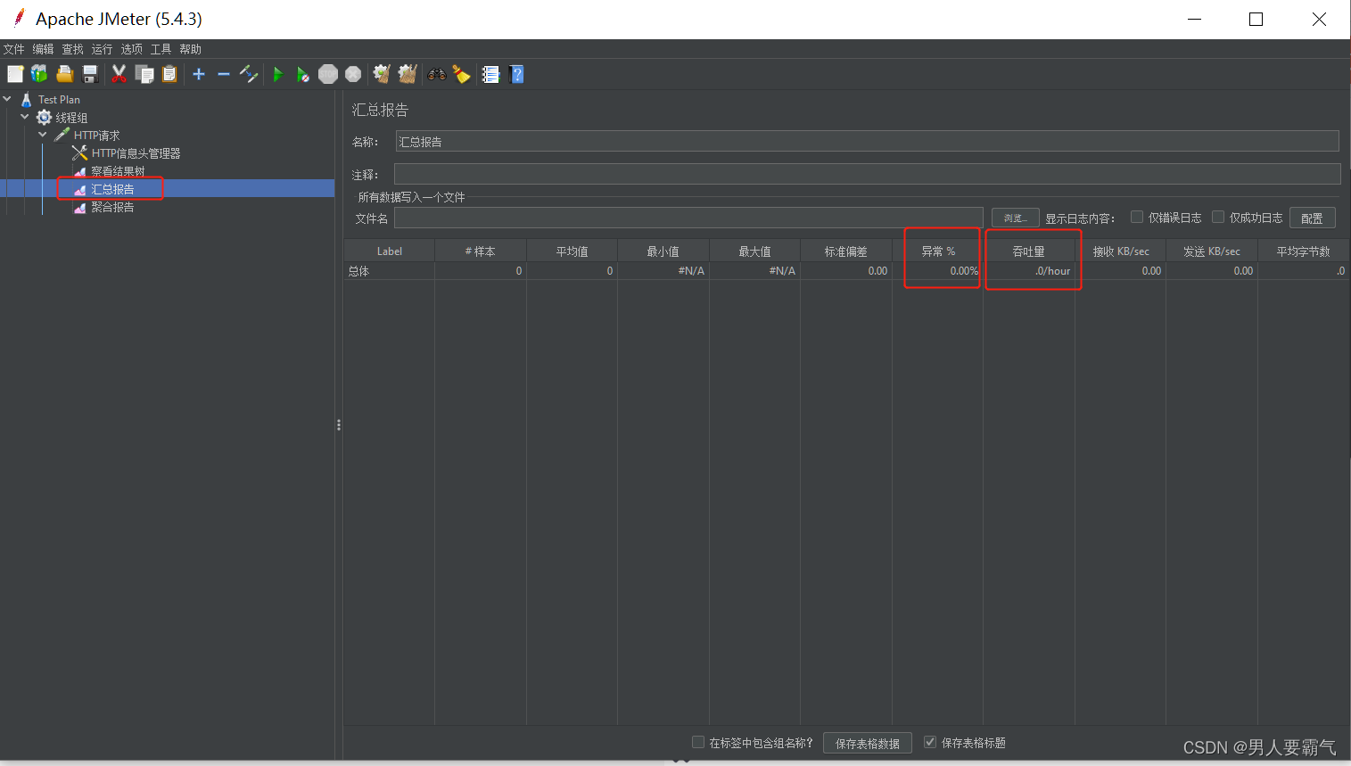Check 在标签中包含组名称 option

pos(698,742)
